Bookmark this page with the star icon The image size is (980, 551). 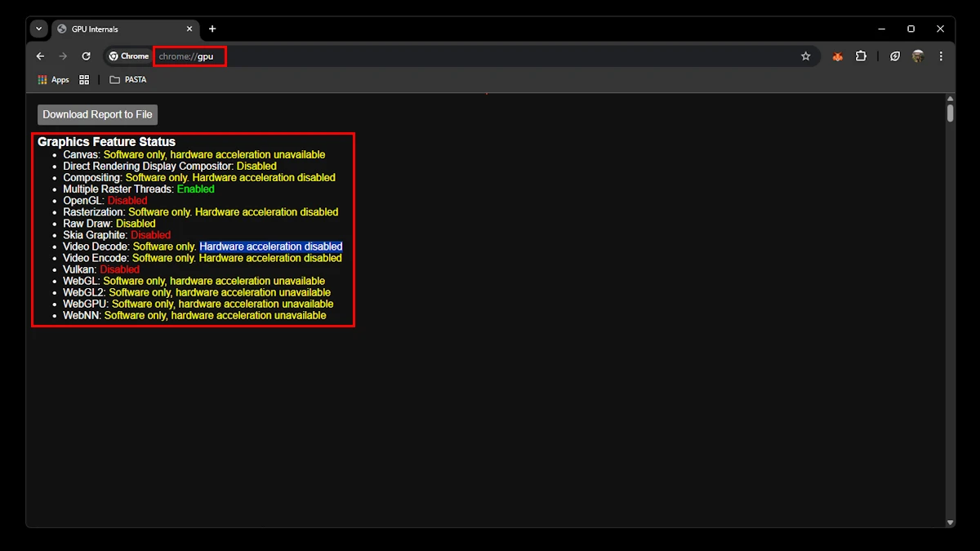(x=805, y=56)
